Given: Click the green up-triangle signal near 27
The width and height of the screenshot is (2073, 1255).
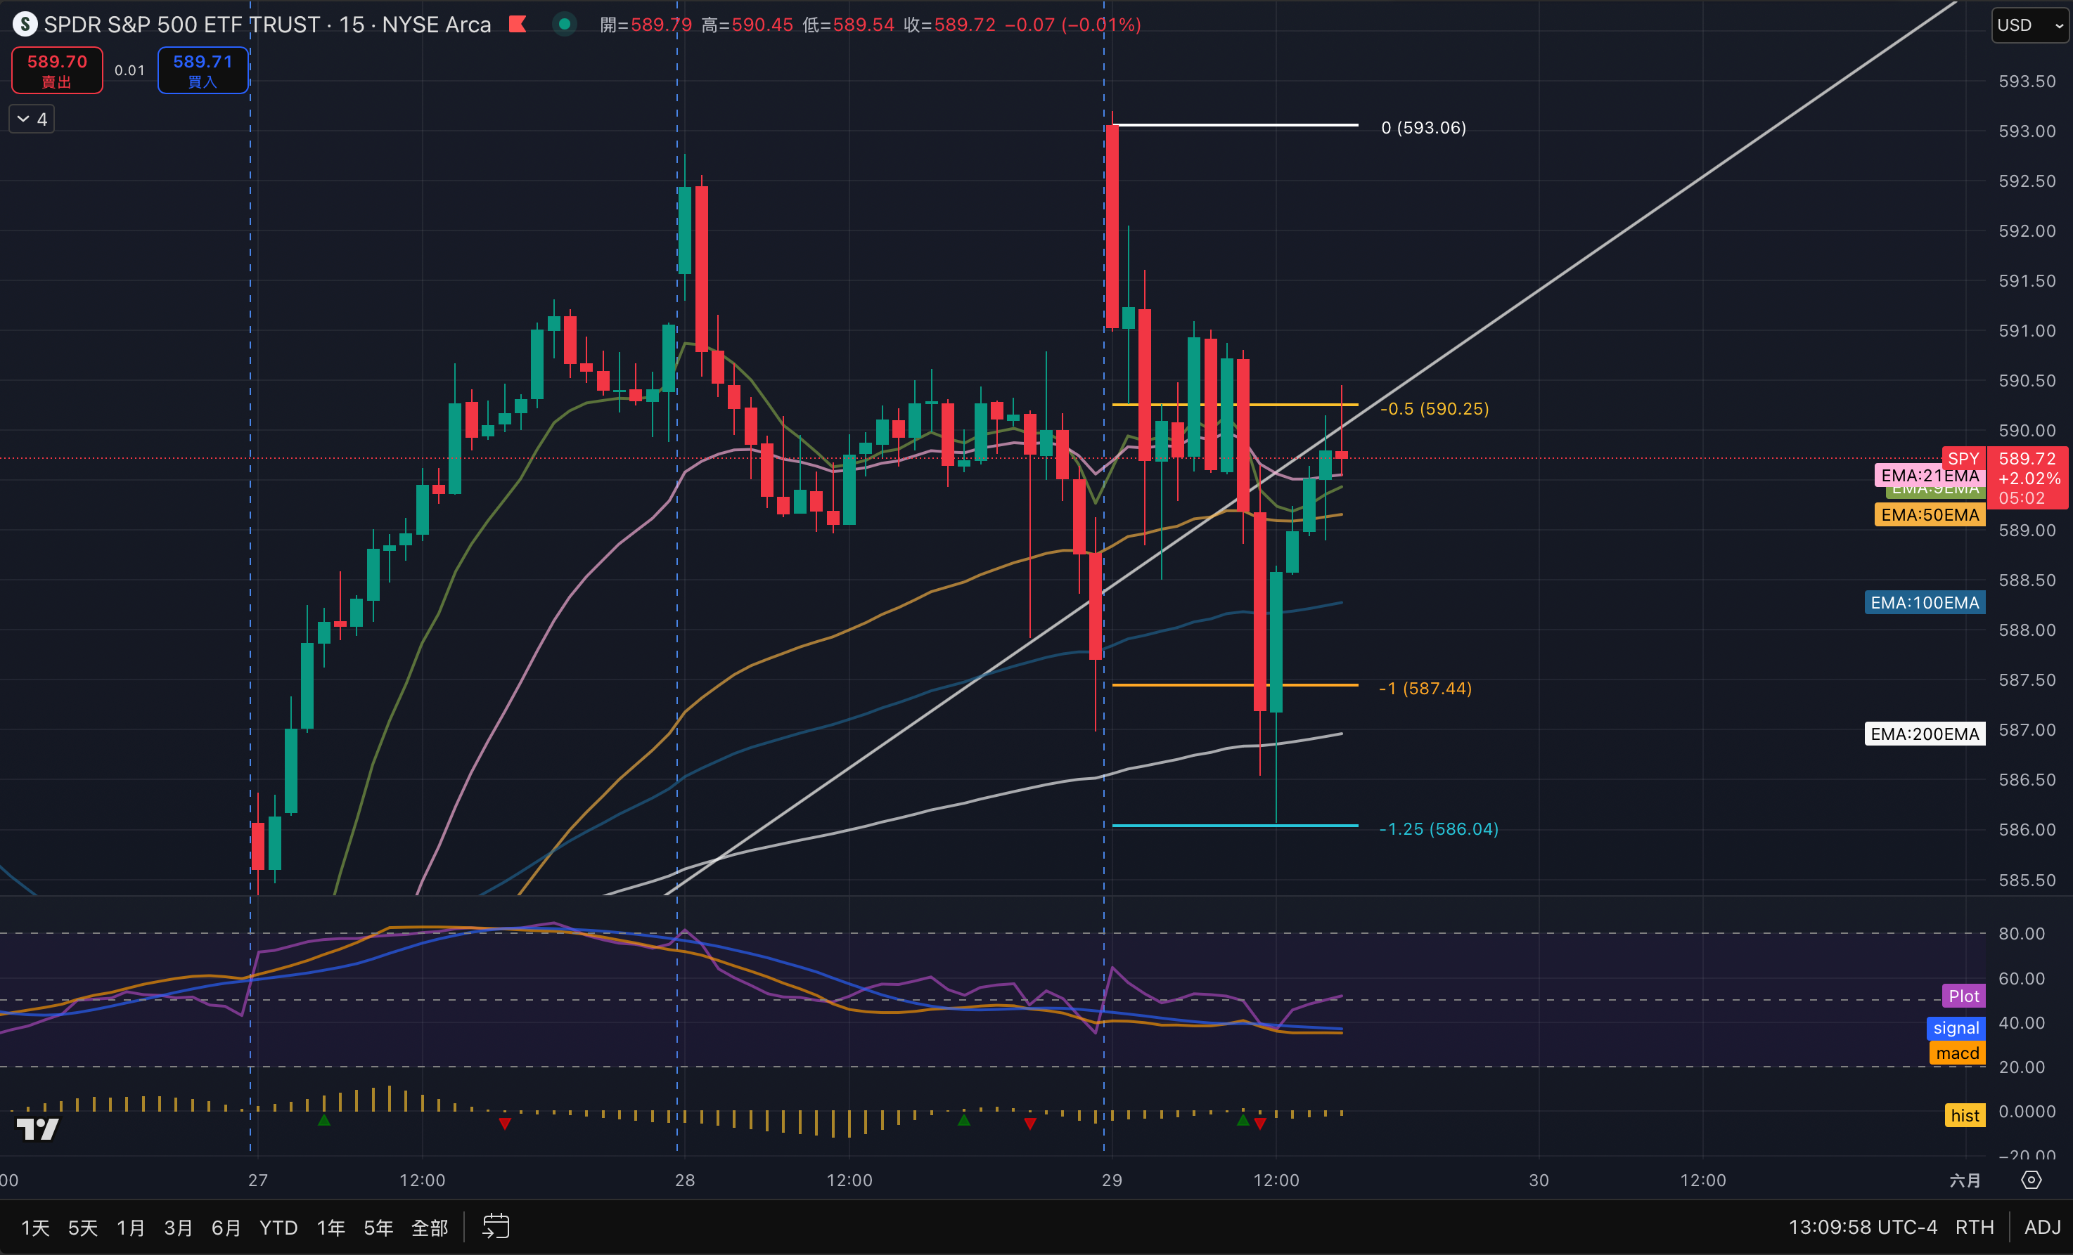Looking at the screenshot, I should coord(324,1121).
